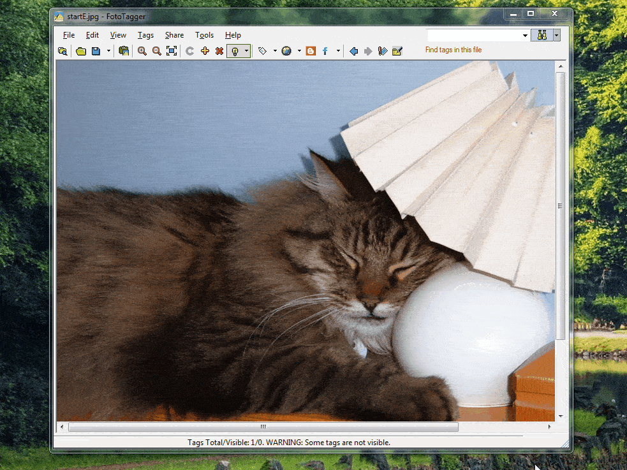This screenshot has height=470, width=627.
Task: Save the file using the floppy icon
Action: tap(96, 51)
